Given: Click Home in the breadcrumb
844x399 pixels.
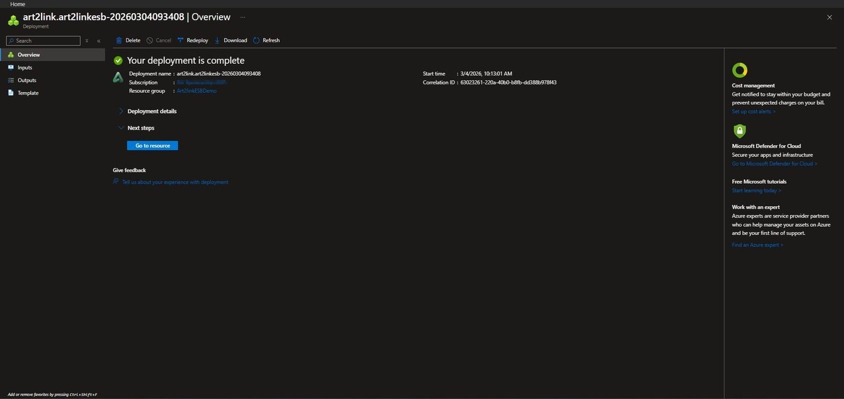Looking at the screenshot, I should point(17,4).
